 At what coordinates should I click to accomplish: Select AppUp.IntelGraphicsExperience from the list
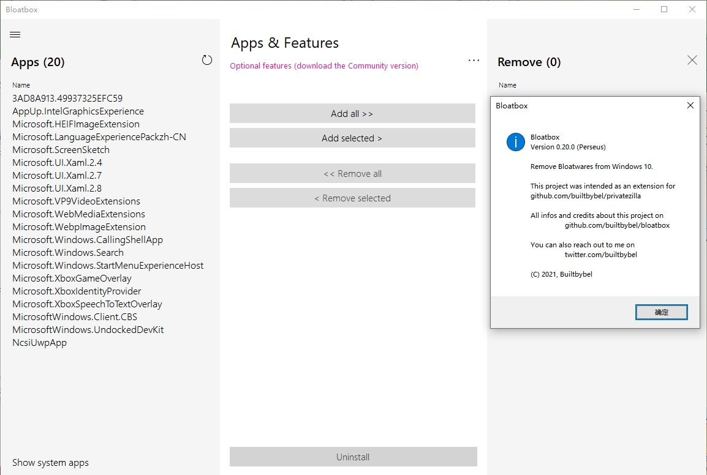(x=78, y=111)
